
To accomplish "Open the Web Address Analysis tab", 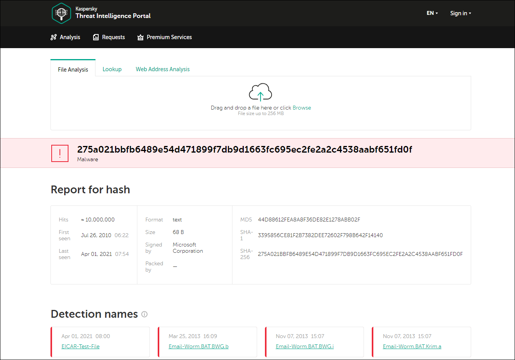I will [x=162, y=69].
